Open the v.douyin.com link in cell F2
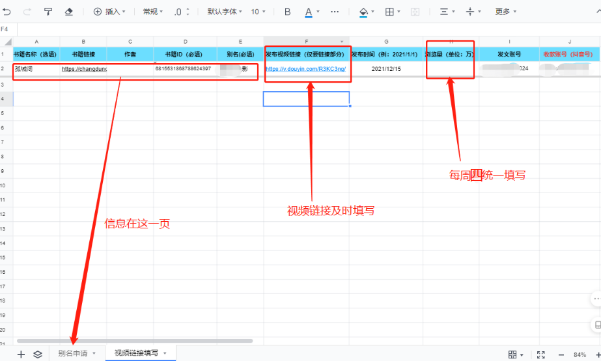 pyautogui.click(x=305, y=68)
